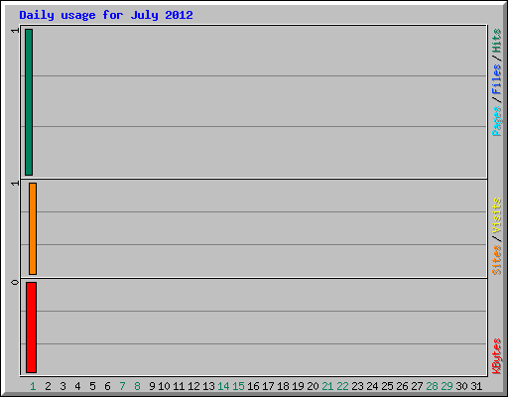
Task: Click the blue 'Files' legend label
Action: (x=497, y=79)
